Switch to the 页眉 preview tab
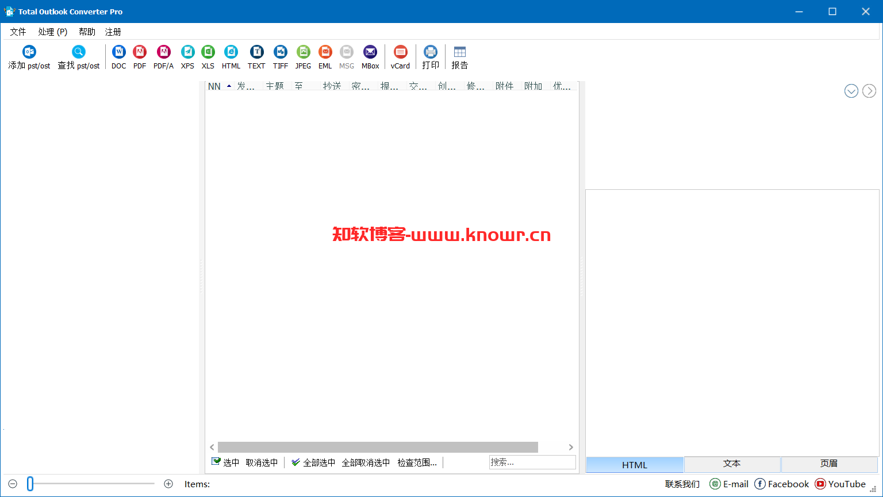This screenshot has width=883, height=497. (x=829, y=464)
